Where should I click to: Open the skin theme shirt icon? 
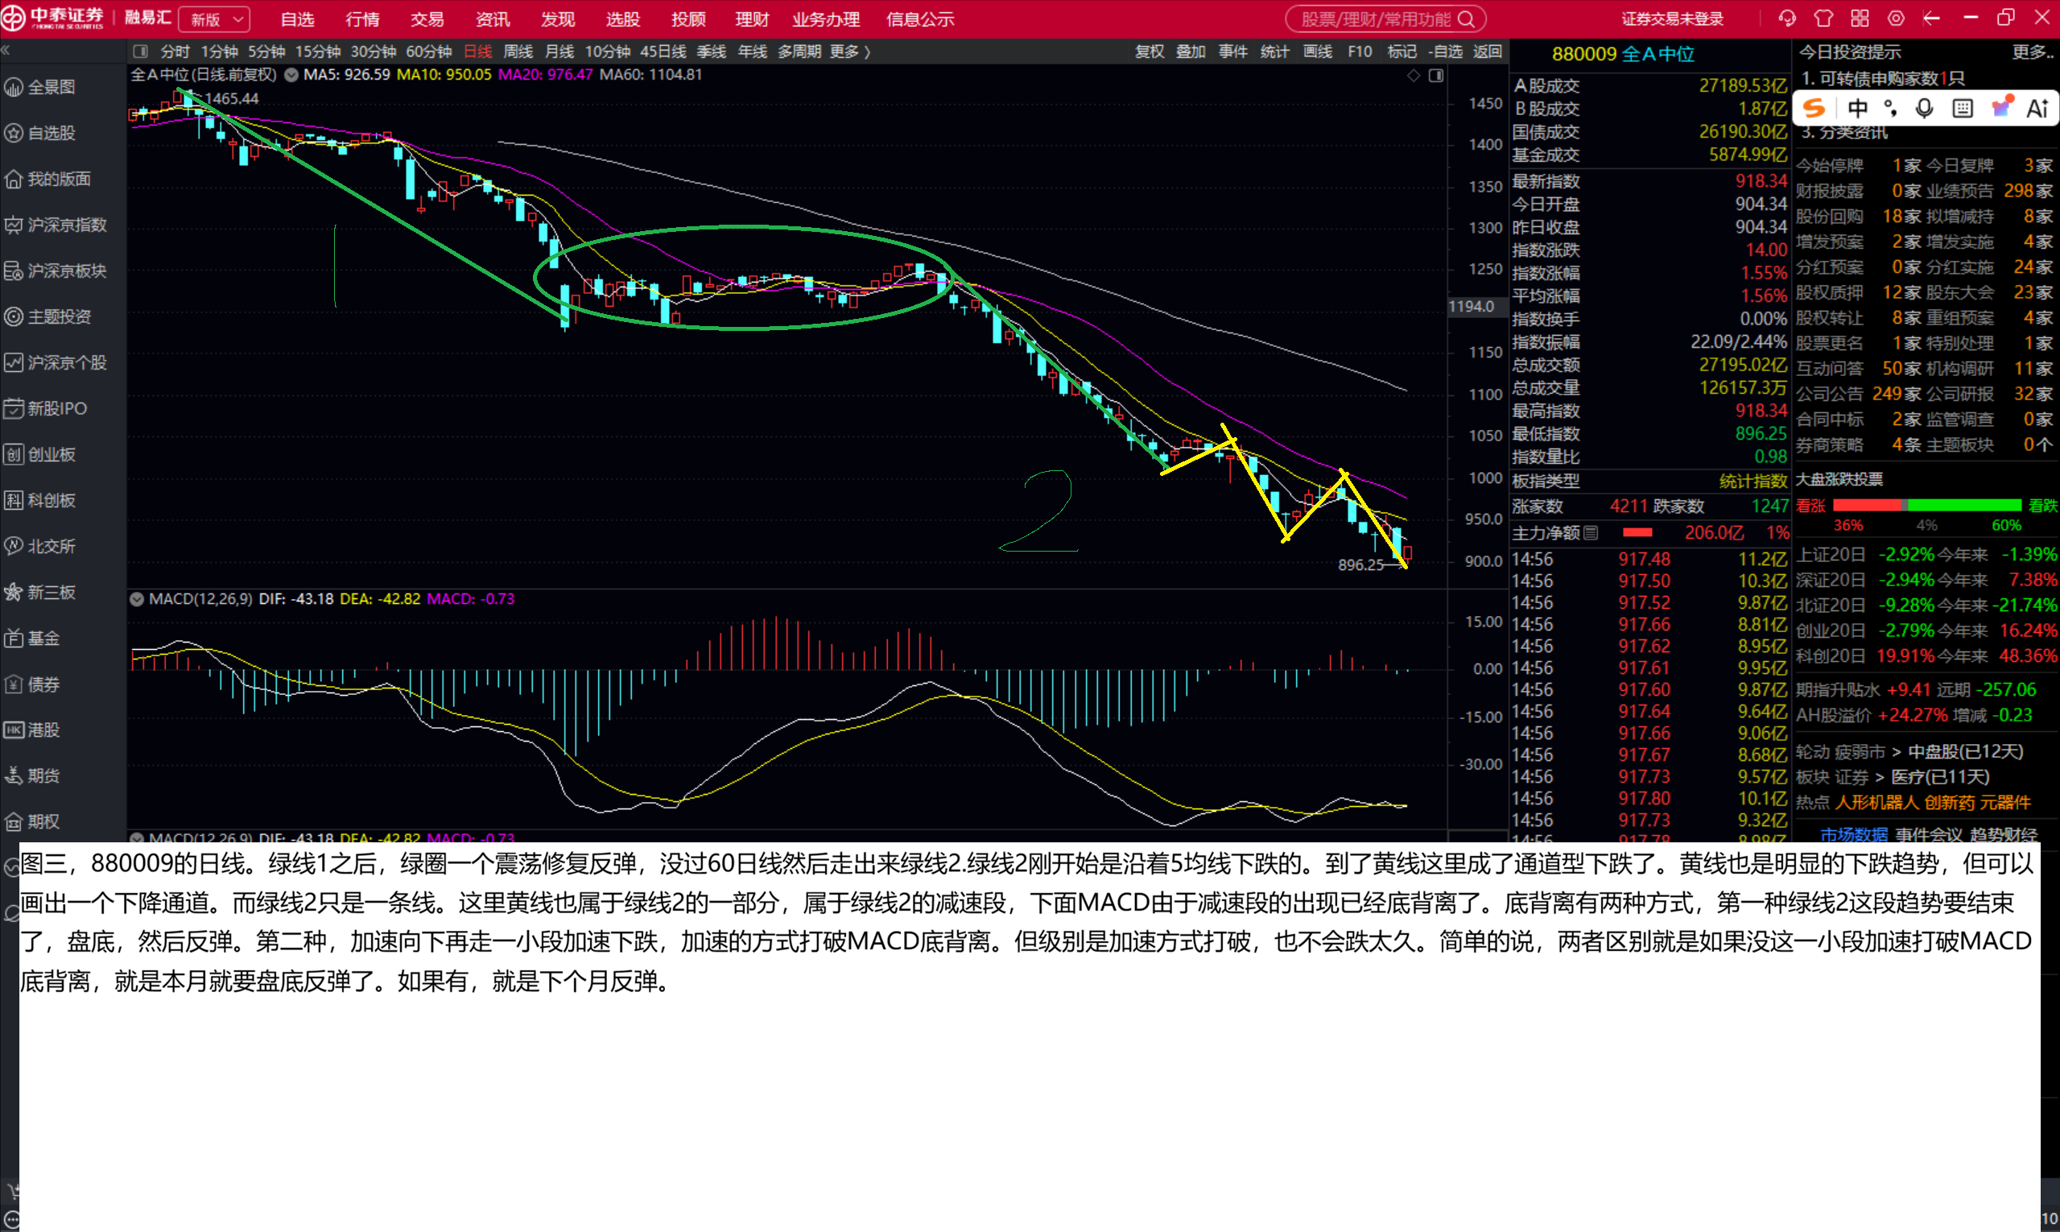(x=1823, y=19)
